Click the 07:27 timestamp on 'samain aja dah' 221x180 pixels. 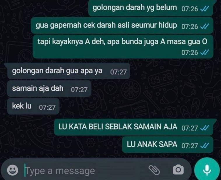[79, 90]
